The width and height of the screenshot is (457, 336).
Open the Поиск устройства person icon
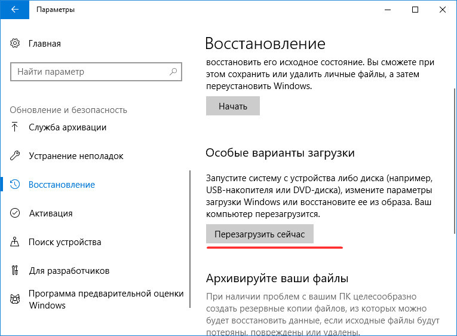pyautogui.click(x=14, y=242)
